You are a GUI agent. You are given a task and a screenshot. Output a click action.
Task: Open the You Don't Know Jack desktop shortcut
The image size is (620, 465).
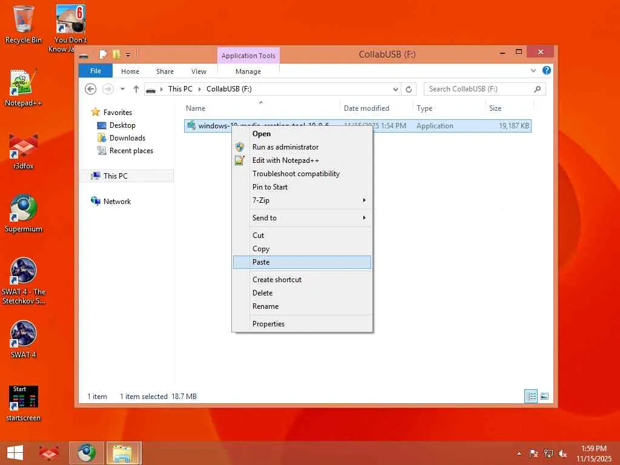point(70,28)
